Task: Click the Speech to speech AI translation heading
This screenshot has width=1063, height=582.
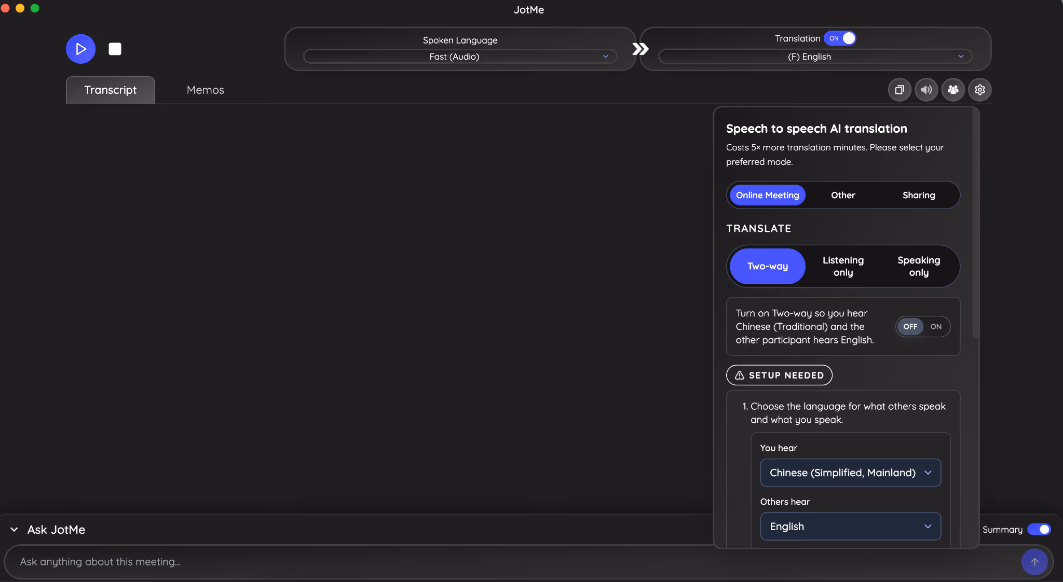Action: (816, 129)
